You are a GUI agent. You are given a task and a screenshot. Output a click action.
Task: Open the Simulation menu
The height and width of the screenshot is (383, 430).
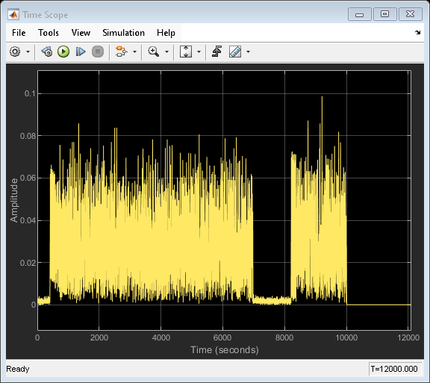(123, 33)
